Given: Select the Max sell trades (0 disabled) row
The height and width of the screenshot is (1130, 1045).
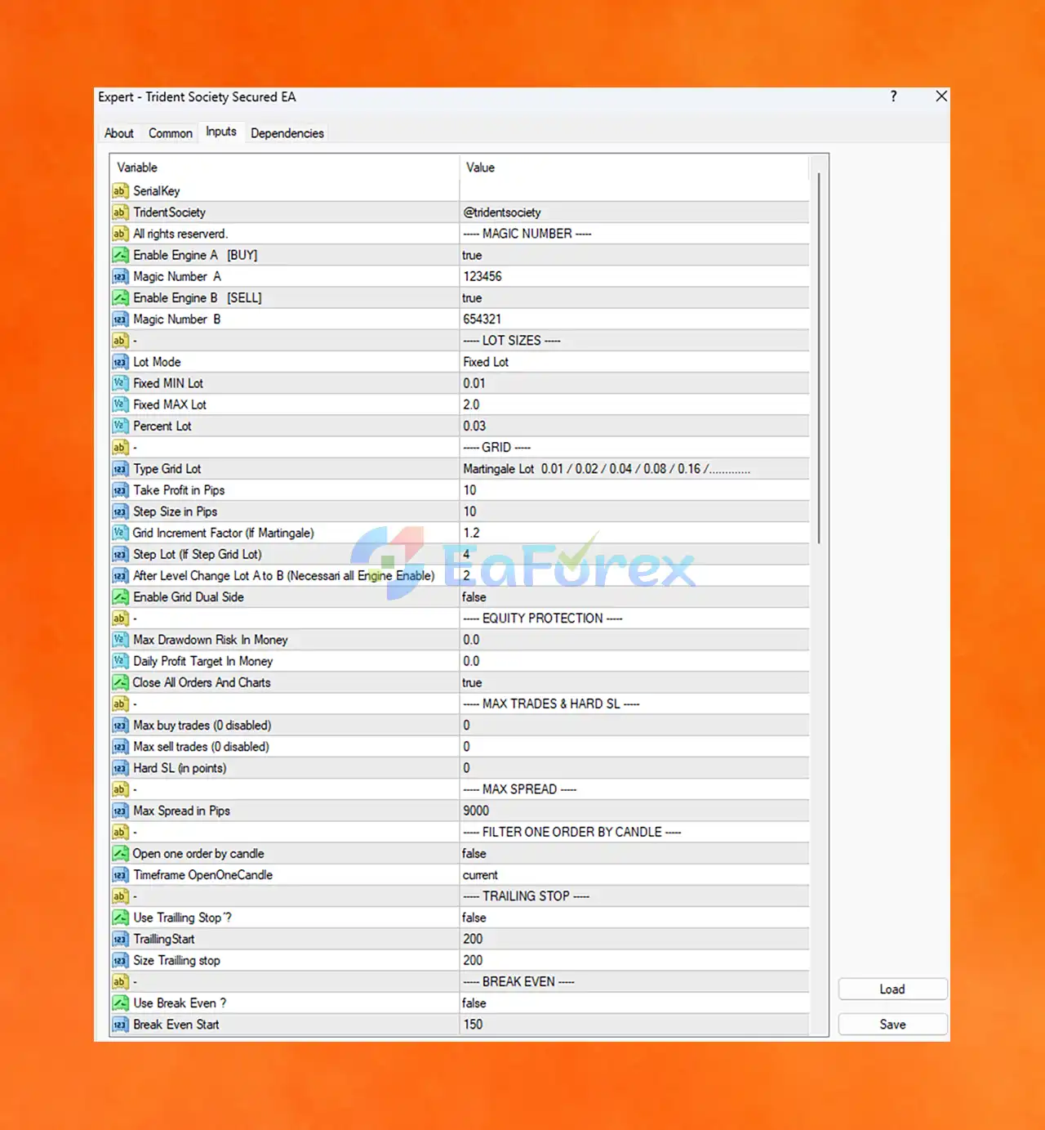Looking at the screenshot, I should pyautogui.click(x=460, y=747).
